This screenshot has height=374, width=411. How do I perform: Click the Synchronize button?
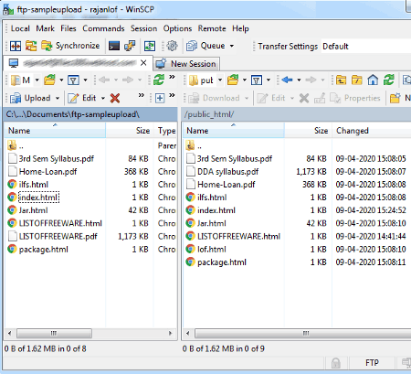point(70,46)
